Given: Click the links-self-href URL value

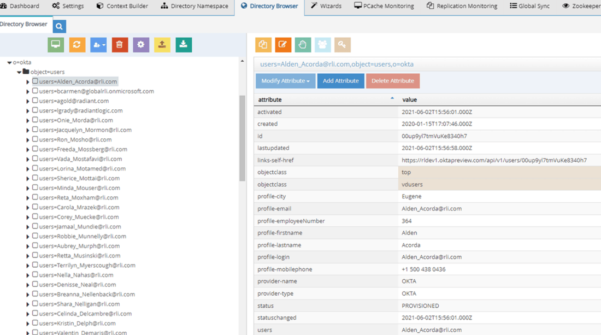Looking at the screenshot, I should (494, 160).
